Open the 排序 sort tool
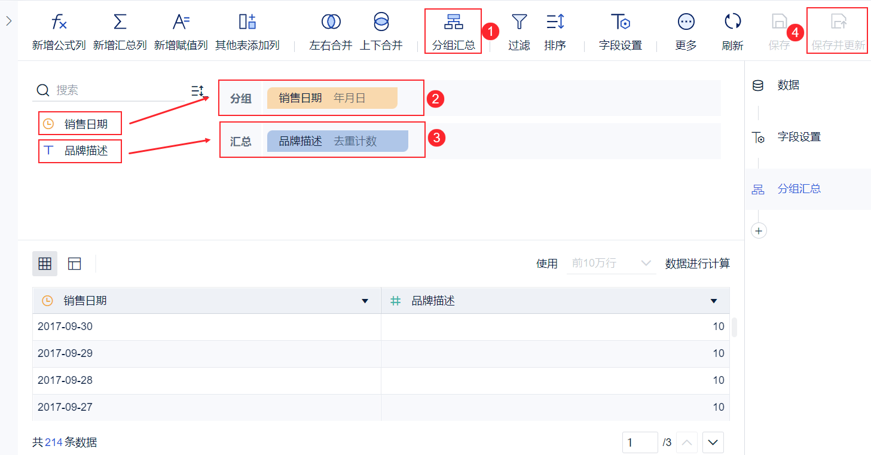Viewport: 871px width, 455px height. (x=555, y=32)
